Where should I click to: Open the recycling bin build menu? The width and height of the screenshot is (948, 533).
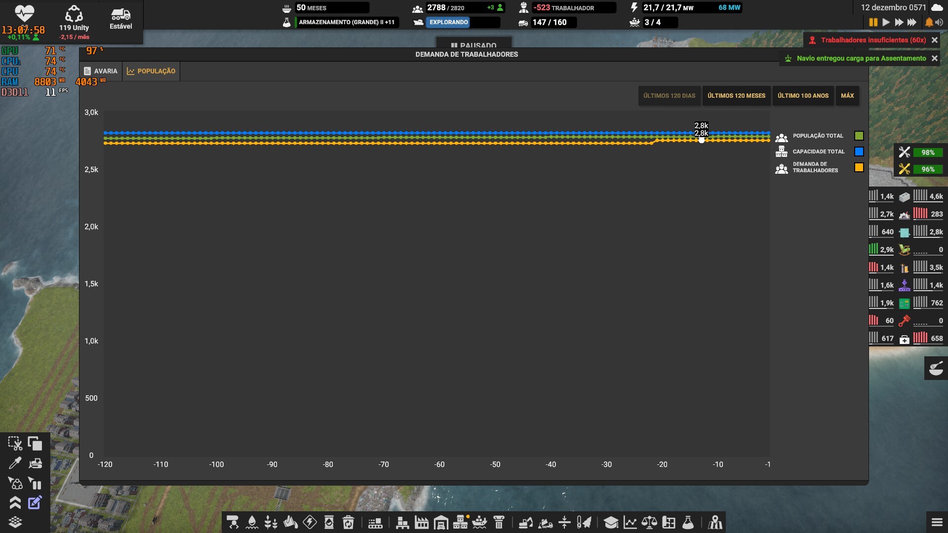pyautogui.click(x=348, y=522)
